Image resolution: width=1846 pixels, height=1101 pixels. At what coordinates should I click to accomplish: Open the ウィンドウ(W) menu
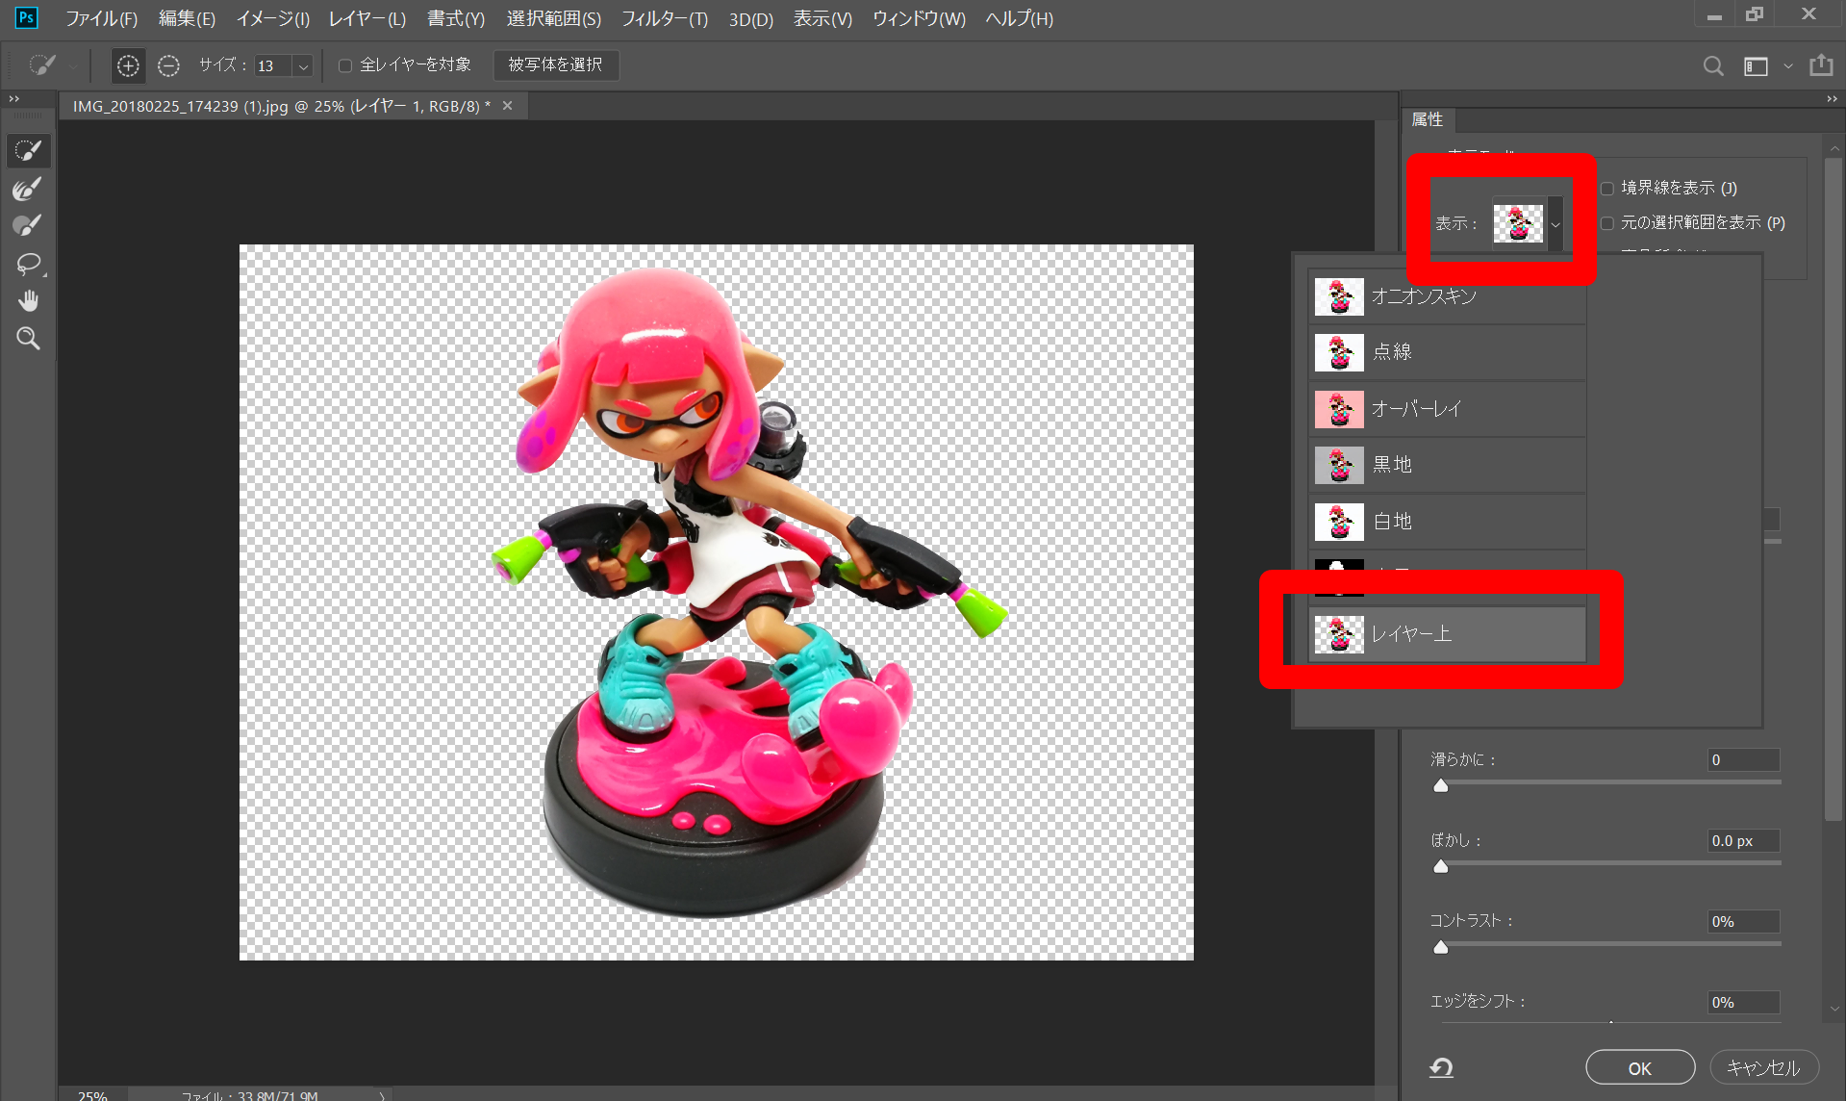919,18
